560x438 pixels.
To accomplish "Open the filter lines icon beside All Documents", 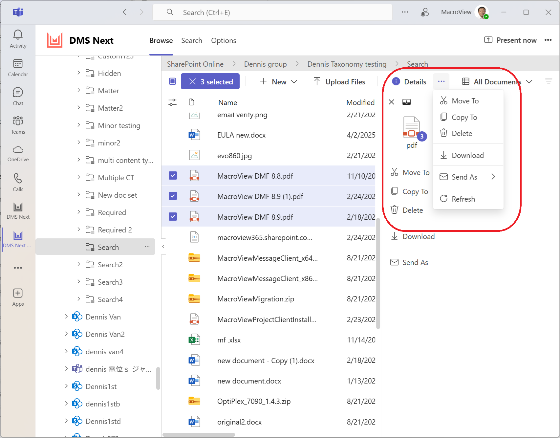I will (x=549, y=81).
